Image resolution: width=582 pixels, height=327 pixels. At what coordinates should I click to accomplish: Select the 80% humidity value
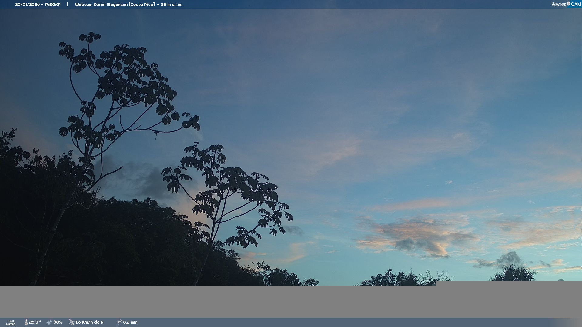[x=58, y=322]
